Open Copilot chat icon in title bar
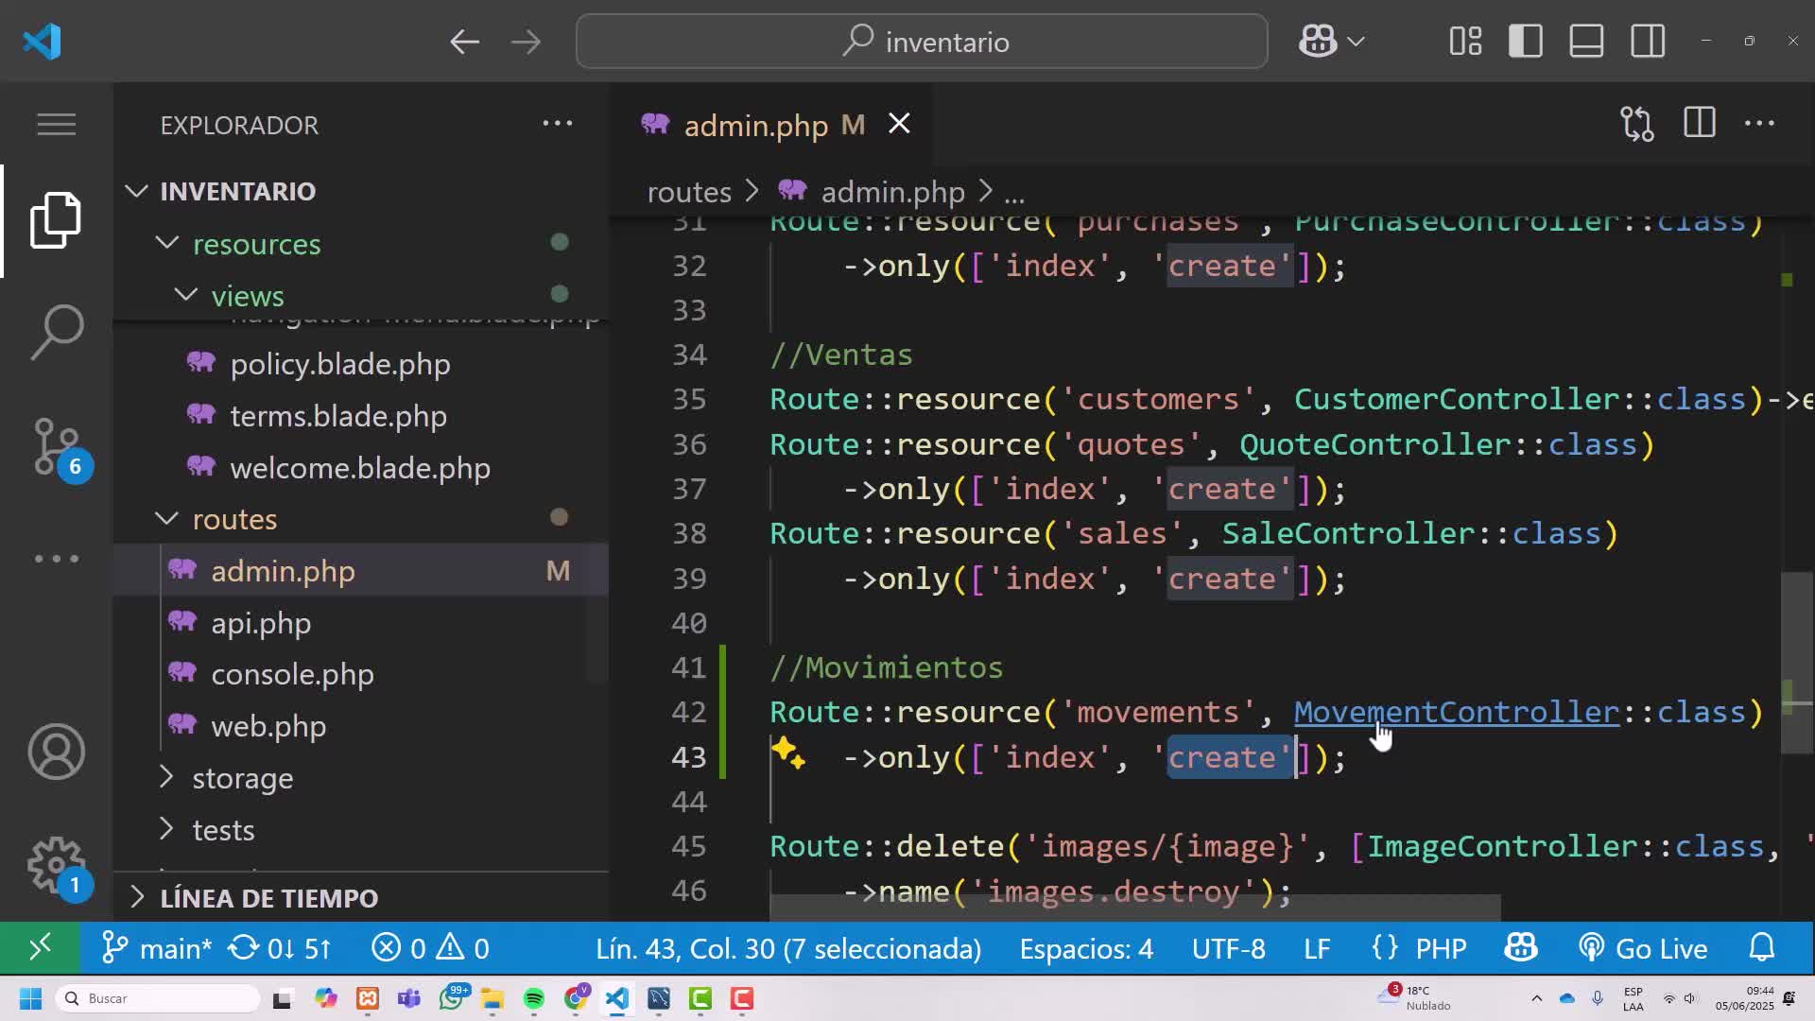Screen dimensions: 1815x1021 (1317, 42)
